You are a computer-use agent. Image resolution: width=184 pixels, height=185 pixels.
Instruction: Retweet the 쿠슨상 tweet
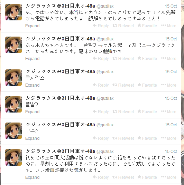point(123,138)
